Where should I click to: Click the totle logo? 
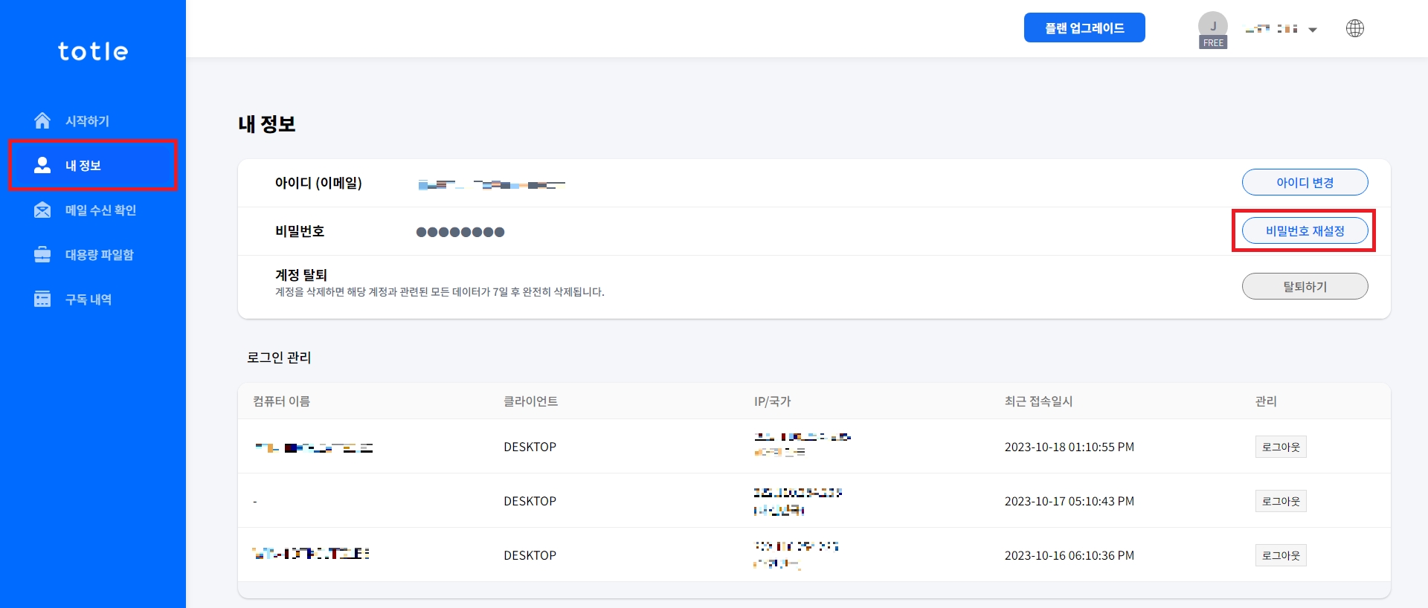coord(93,51)
